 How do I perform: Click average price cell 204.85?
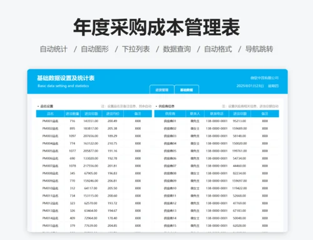[x=112, y=226]
